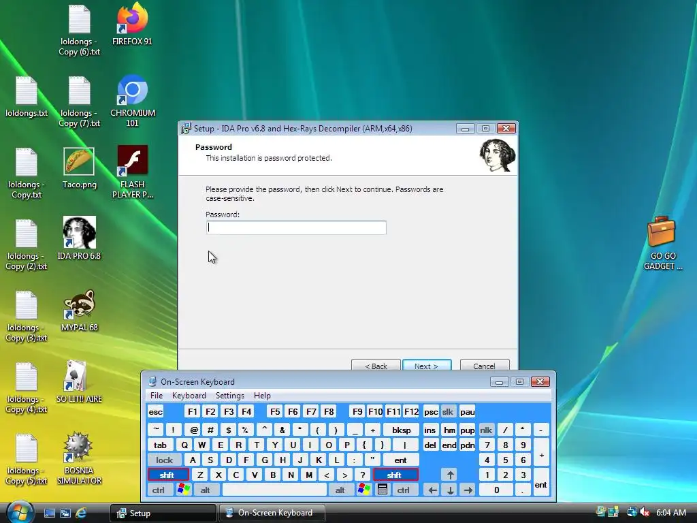Click Show Desktop in quick launch

pyautogui.click(x=49, y=513)
